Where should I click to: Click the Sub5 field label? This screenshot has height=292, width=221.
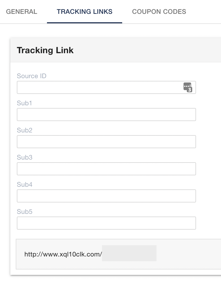tap(24, 212)
